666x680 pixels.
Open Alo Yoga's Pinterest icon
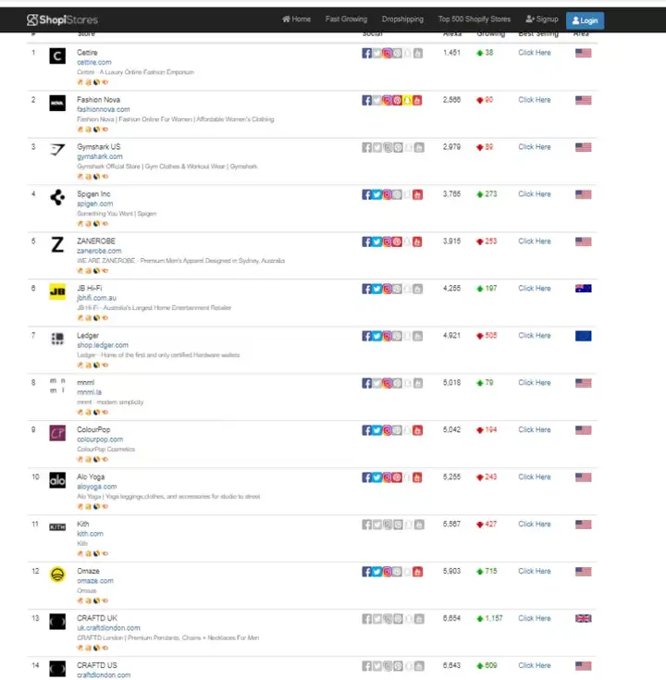pos(397,478)
